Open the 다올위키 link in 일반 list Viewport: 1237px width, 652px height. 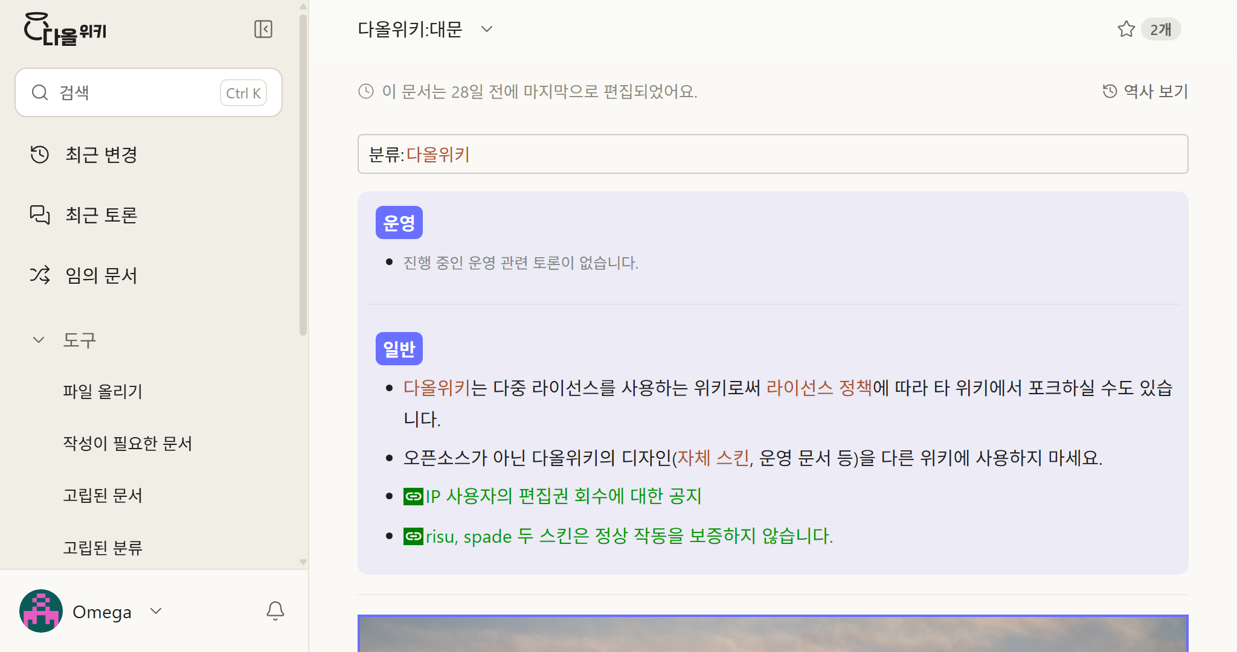coord(437,388)
